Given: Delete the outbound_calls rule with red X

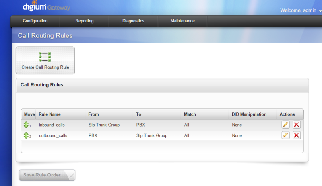Looking at the screenshot, I should click(x=297, y=135).
